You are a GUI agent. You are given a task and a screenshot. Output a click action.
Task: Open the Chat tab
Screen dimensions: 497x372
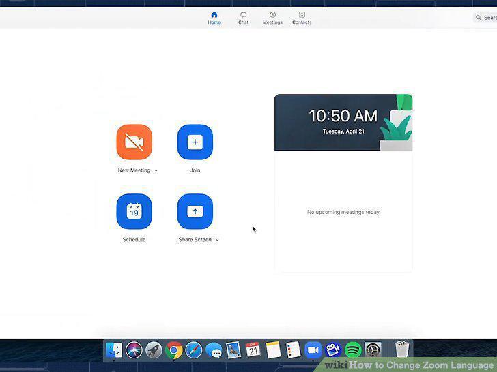[244, 18]
